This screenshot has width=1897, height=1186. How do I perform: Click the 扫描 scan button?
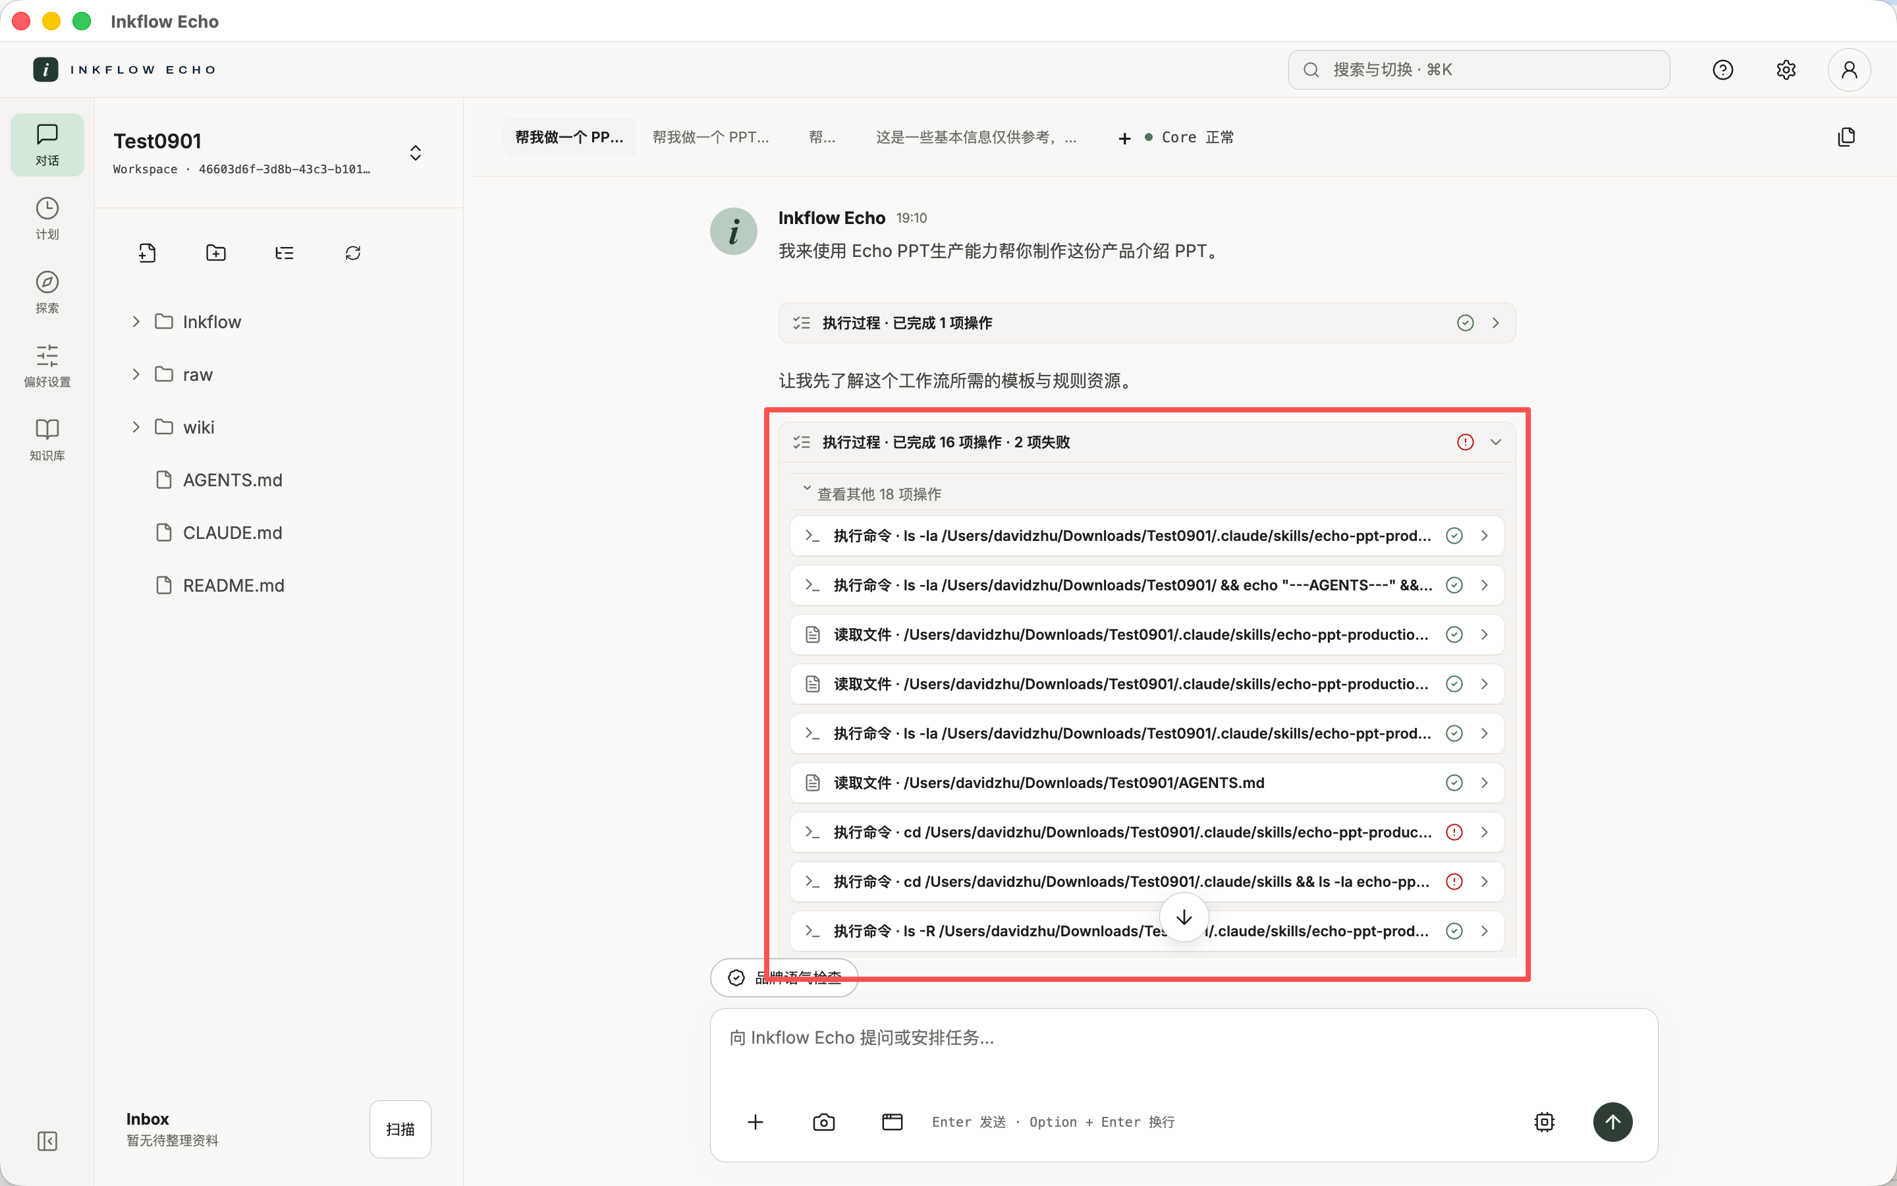(x=400, y=1129)
